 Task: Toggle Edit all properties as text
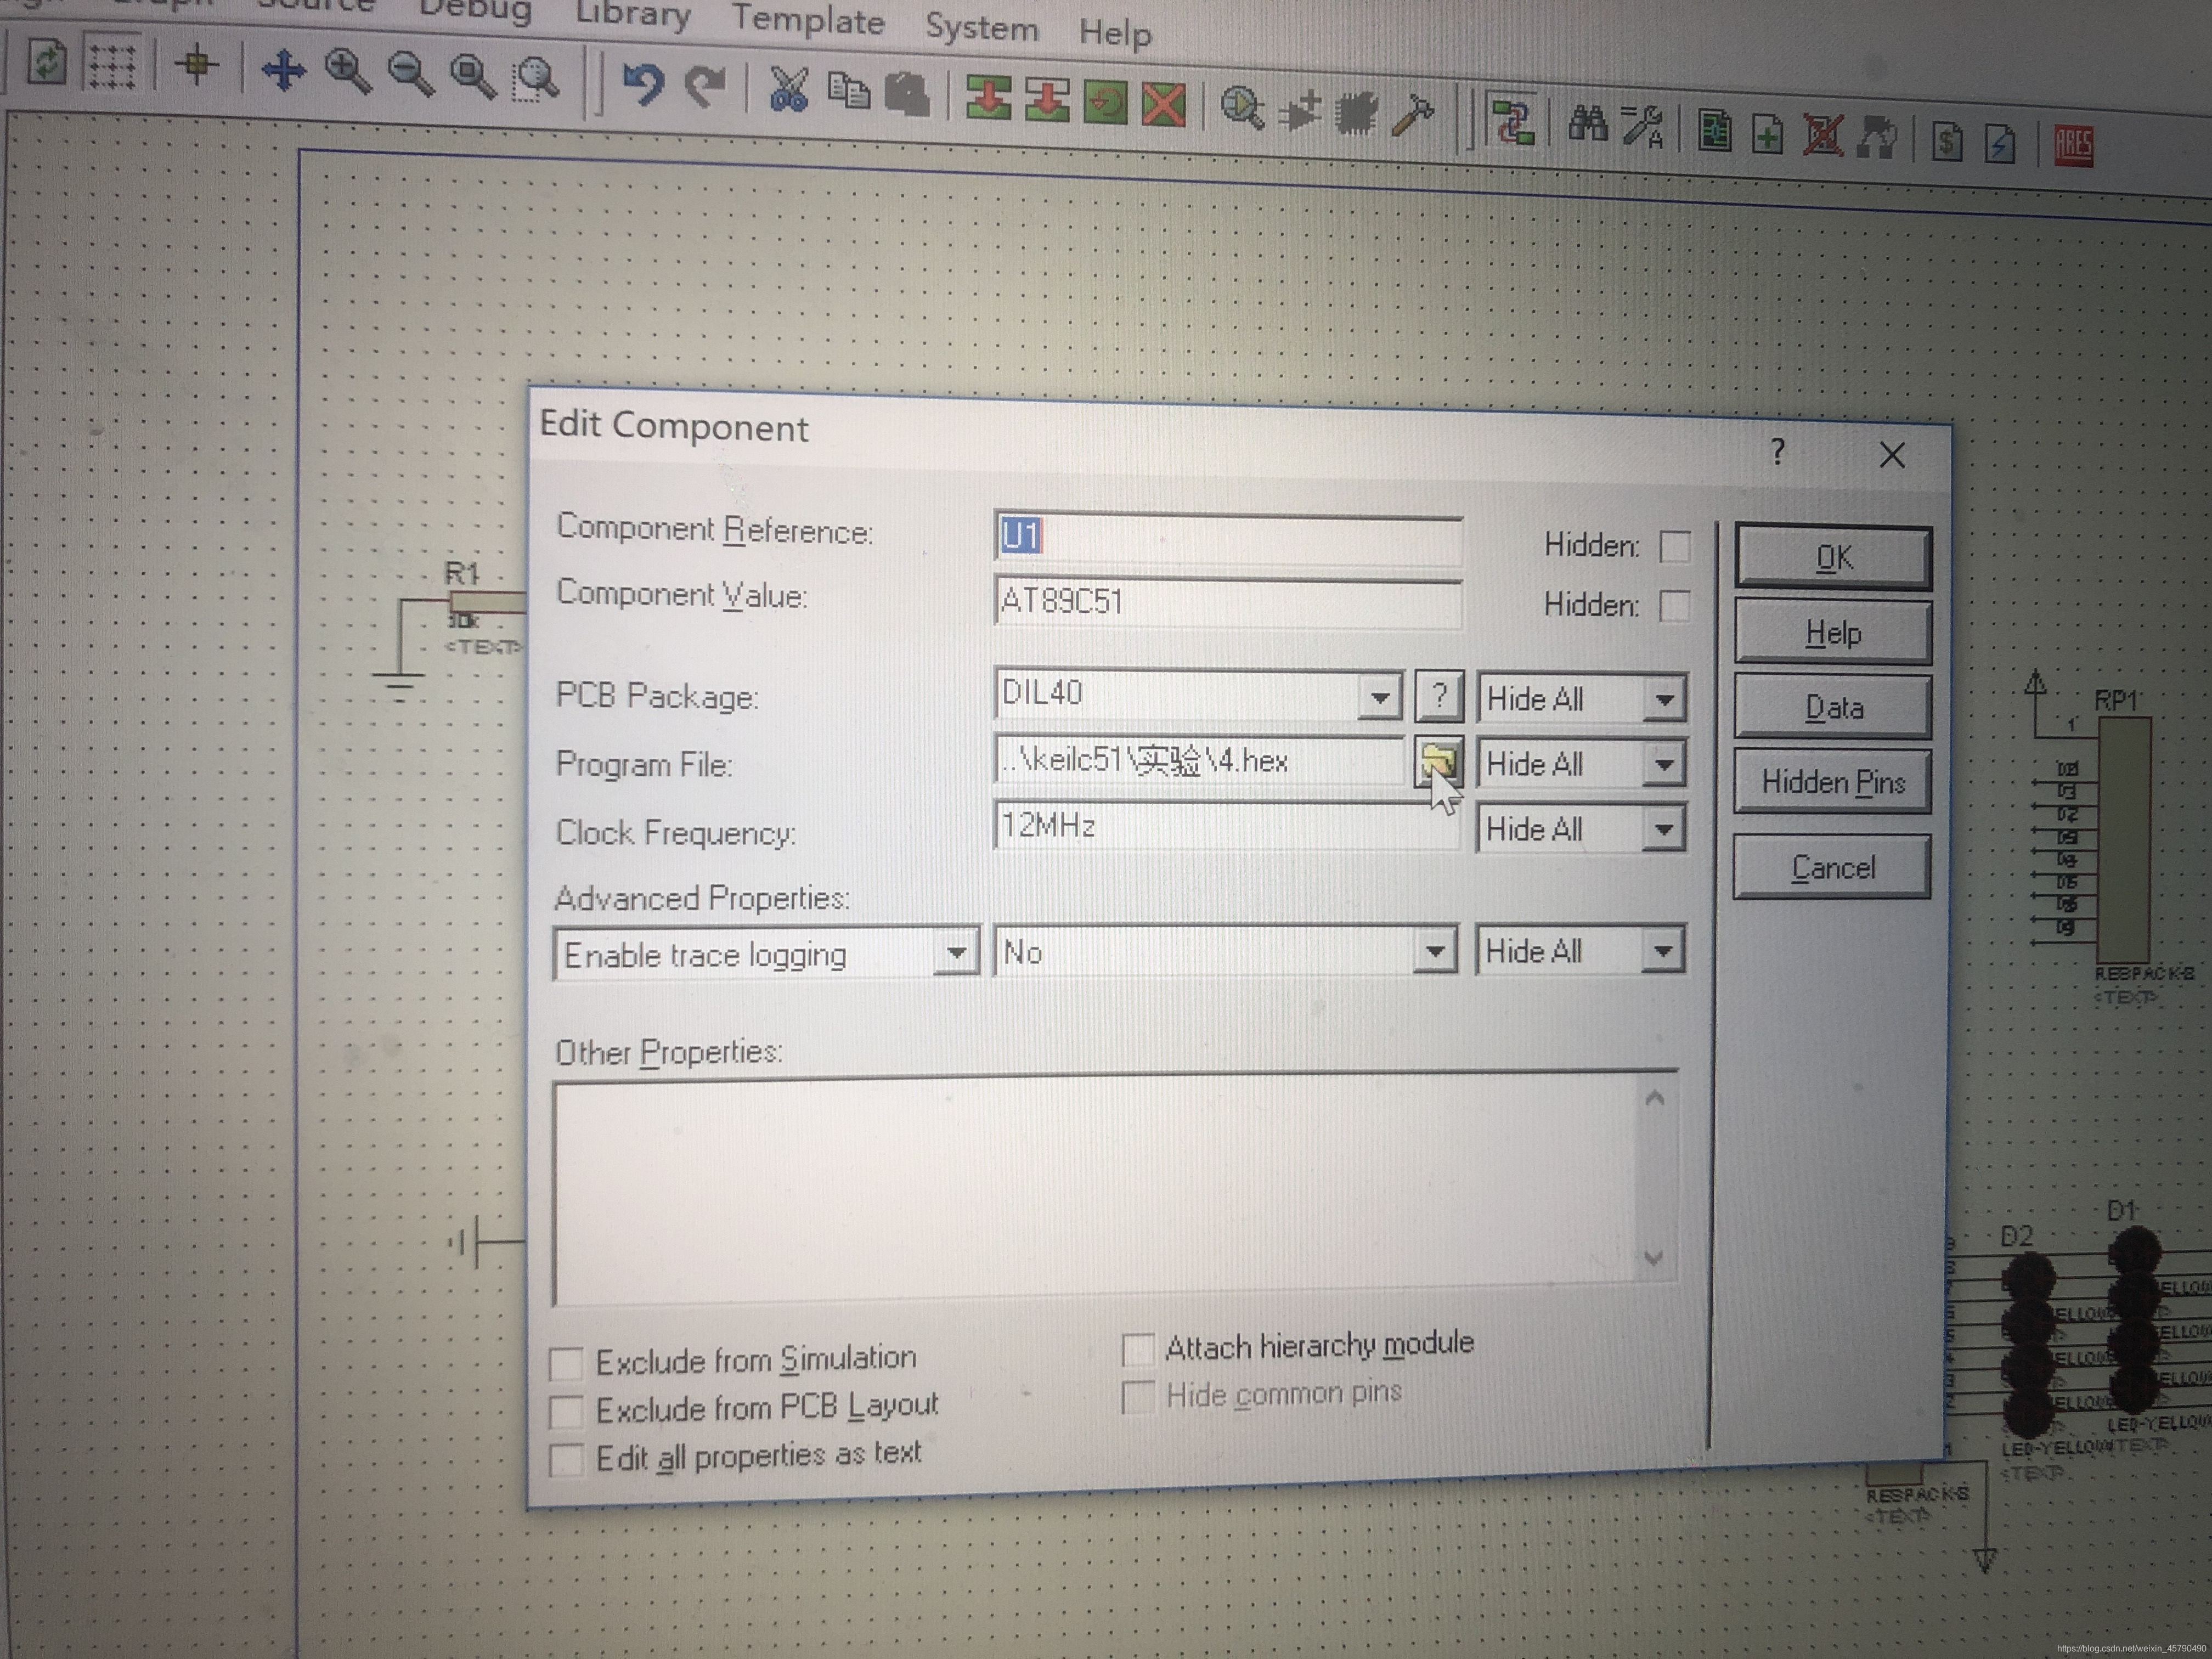coord(566,1459)
